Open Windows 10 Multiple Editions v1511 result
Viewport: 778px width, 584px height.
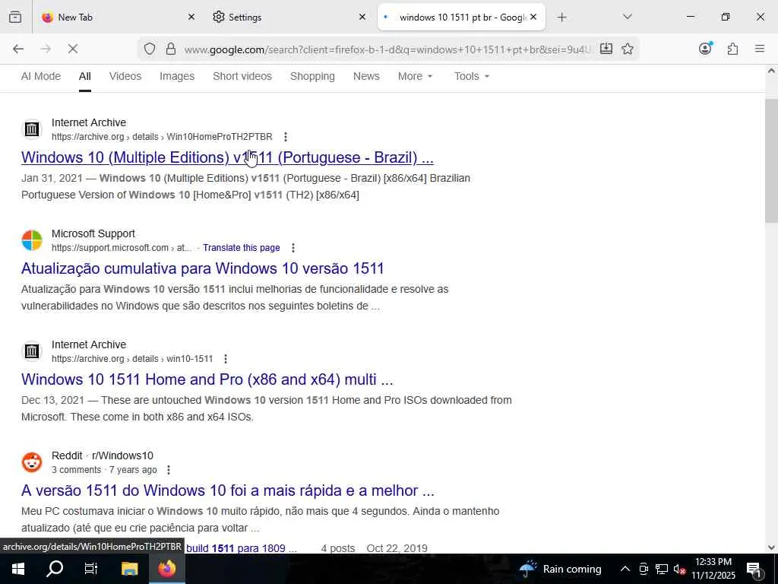[227, 157]
